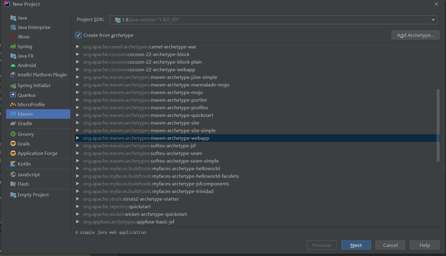
Task: Open the Project SDK dropdown arrow
Action: [433, 20]
